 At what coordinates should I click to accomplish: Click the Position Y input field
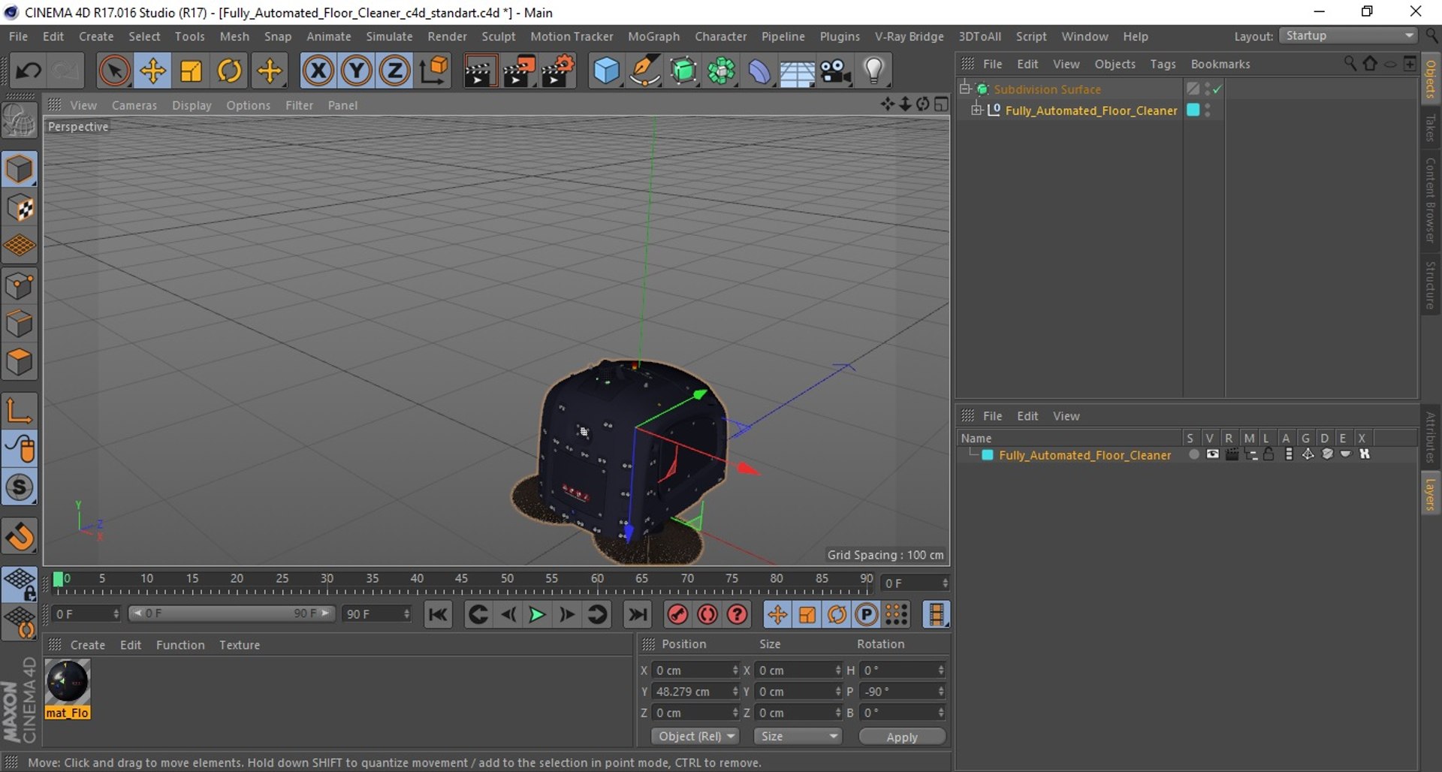click(x=696, y=692)
